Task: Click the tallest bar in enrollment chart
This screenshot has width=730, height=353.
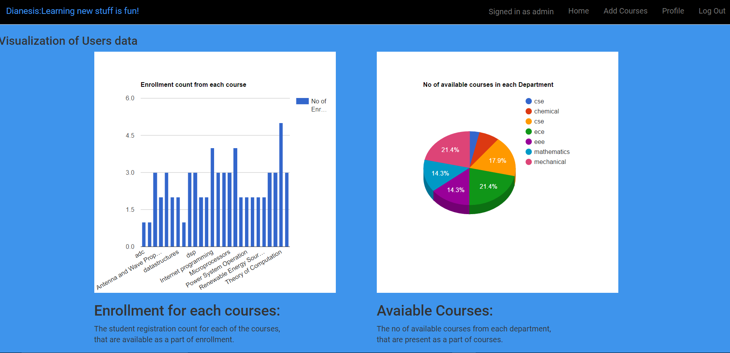Action: point(281,185)
